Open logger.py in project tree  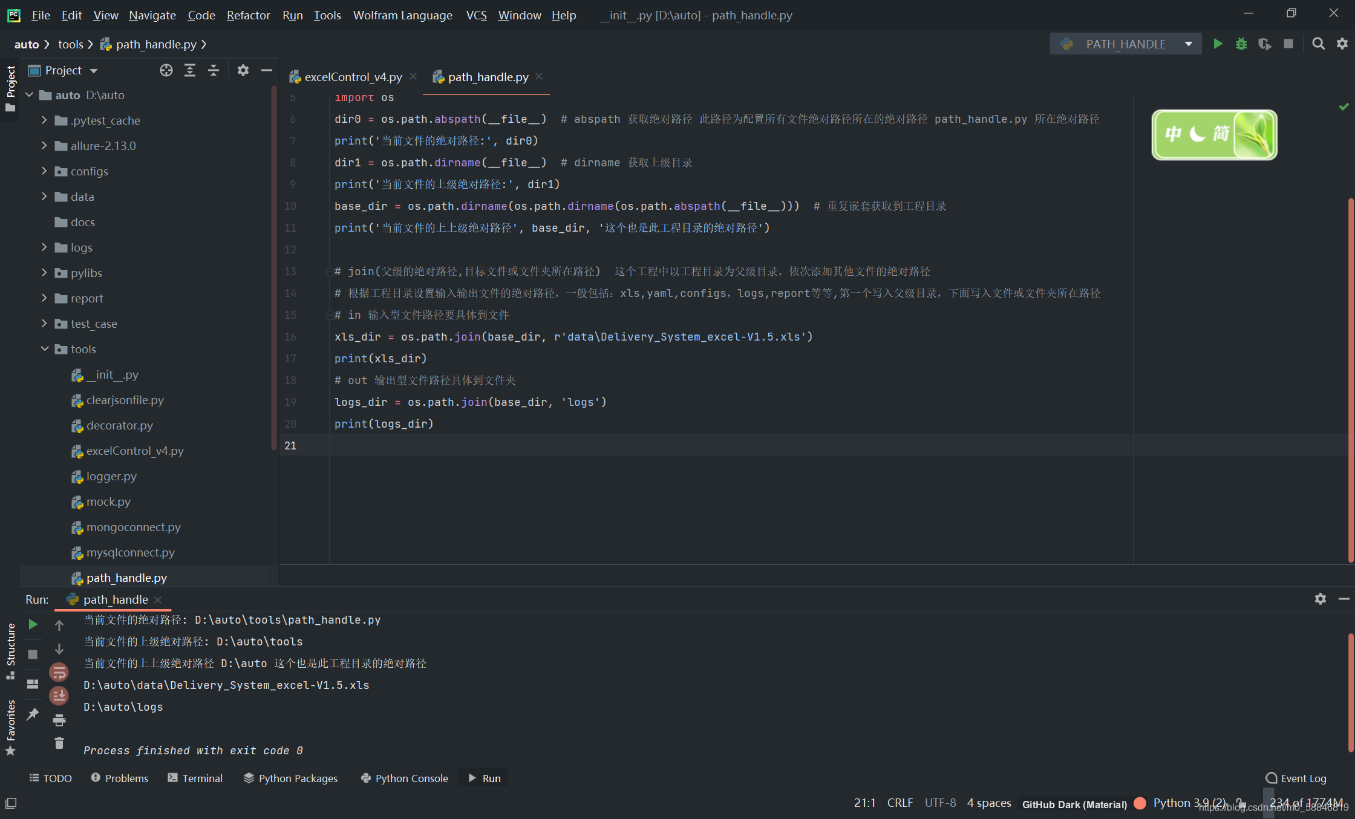(111, 476)
